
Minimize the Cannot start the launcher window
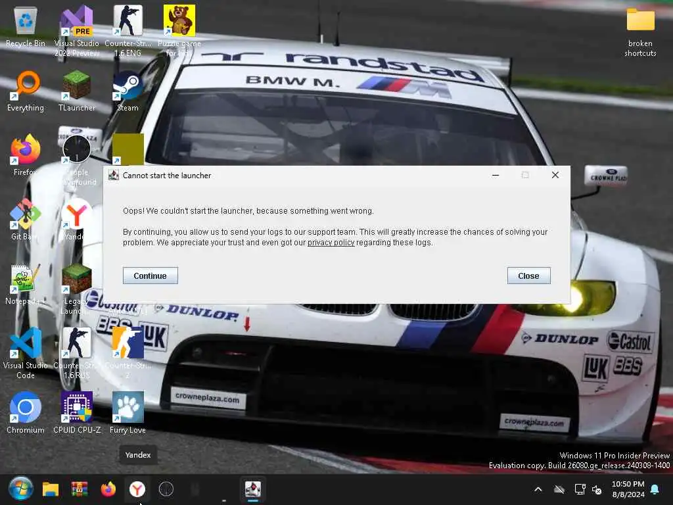click(x=496, y=175)
